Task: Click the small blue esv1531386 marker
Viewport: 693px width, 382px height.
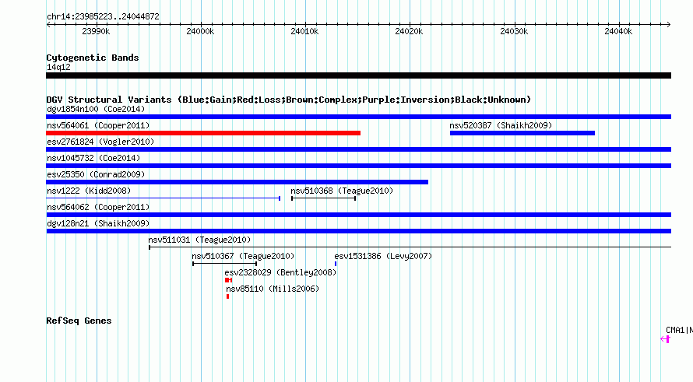Action: (x=336, y=264)
